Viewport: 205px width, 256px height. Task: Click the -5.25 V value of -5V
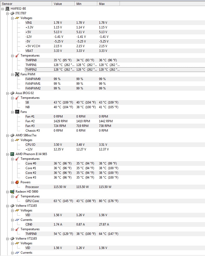(x=58, y=41)
